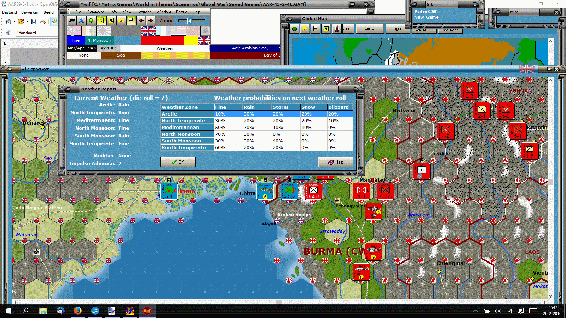Open the Command menu
Viewport: 566px width, 318px height.
[x=96, y=12]
